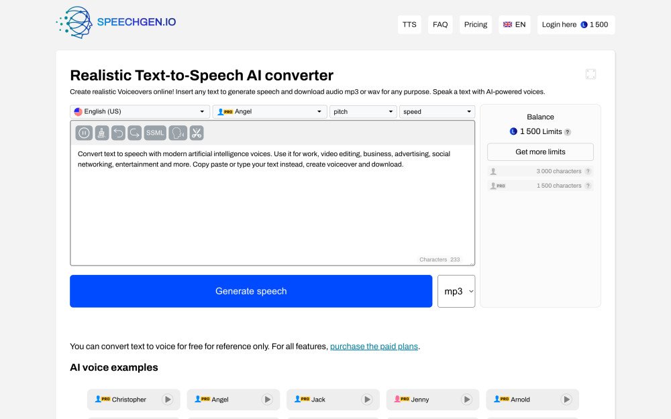The image size is (671, 419).
Task: Click inside the text input area
Action: 268,201
